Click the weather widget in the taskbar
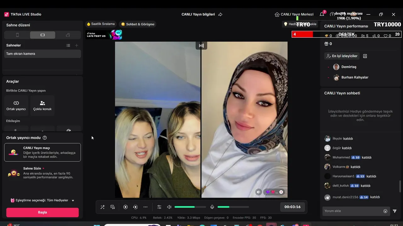 [14, 225]
